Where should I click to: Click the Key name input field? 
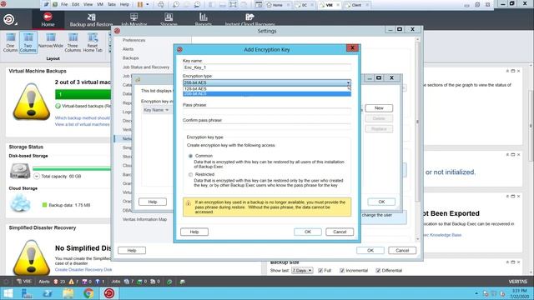267,67
